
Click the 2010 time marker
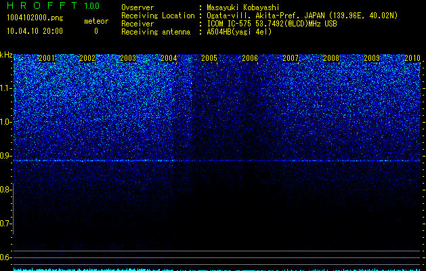(412, 58)
